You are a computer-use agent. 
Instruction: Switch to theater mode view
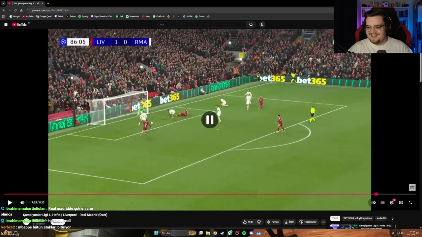tap(401, 202)
